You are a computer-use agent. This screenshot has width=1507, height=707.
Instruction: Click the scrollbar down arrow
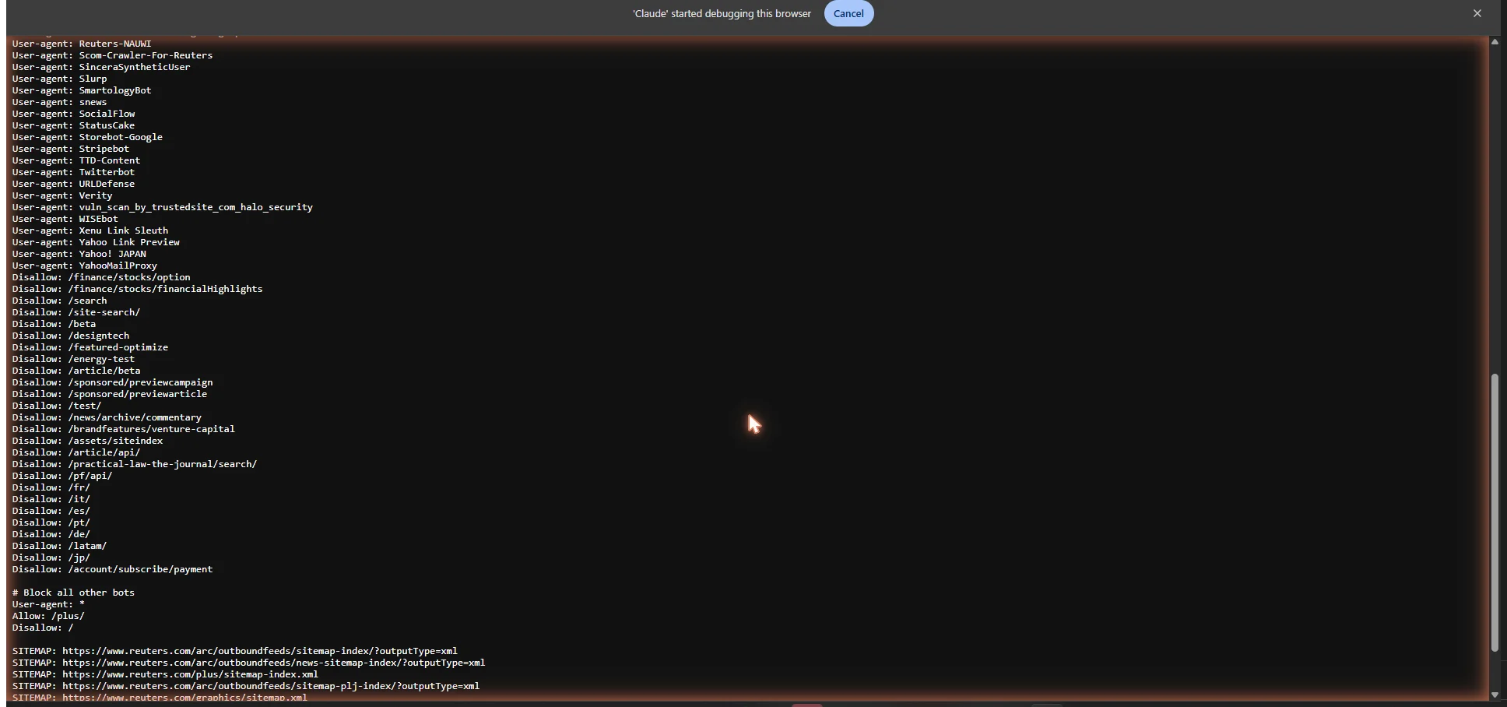[1495, 695]
